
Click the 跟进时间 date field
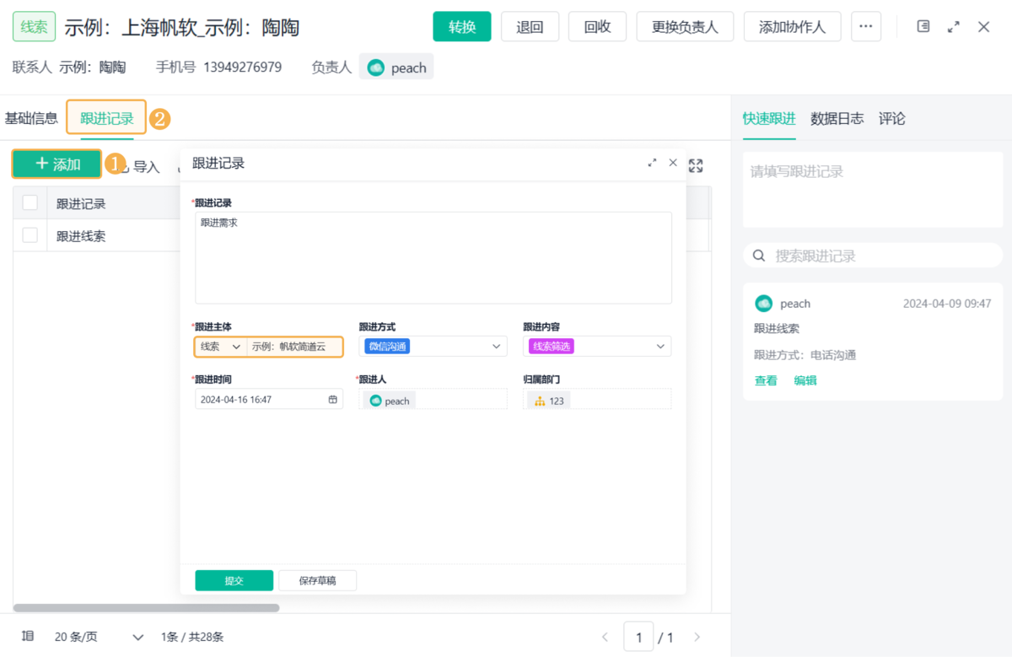pos(269,399)
